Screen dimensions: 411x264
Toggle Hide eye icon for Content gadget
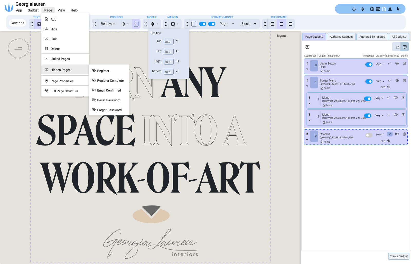[x=397, y=134]
